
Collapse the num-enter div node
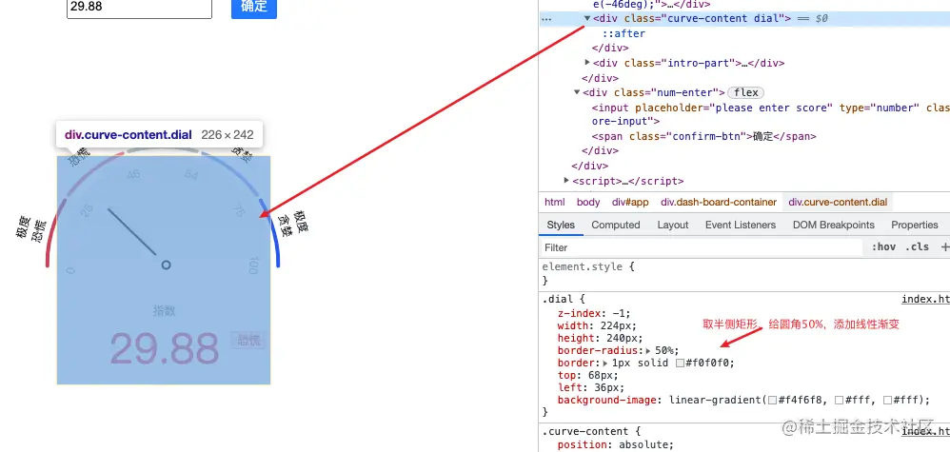pos(577,92)
